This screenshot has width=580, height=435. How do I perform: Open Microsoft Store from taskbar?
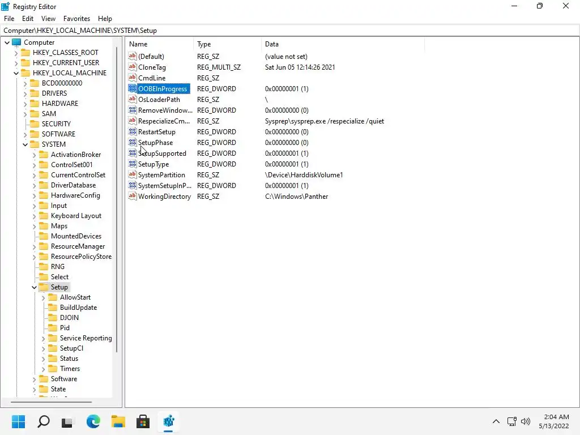[x=143, y=421]
